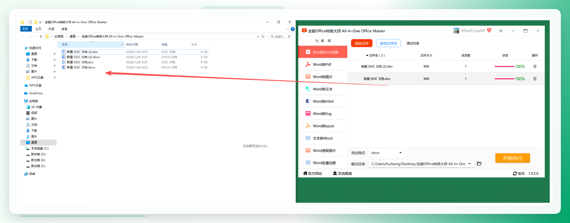Screen dimensions: 570x223
Task: Select Doc和Docx互转 mode
Action: pos(323,52)
